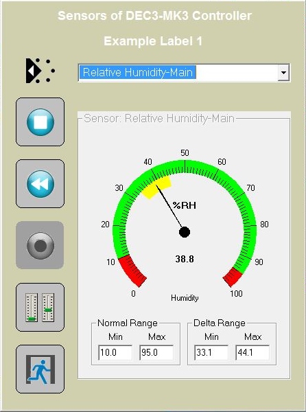Click the Example Label 1 heading
Screen dimensions: 306x412
[x=153, y=41]
